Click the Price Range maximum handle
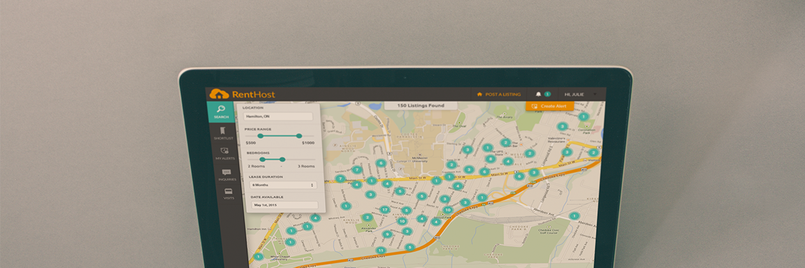The height and width of the screenshot is (268, 805). 299,136
